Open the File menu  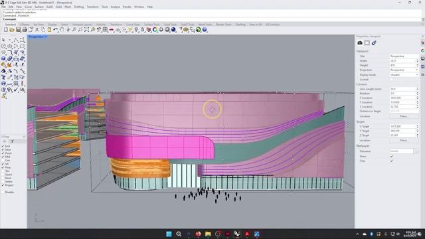tap(3, 7)
